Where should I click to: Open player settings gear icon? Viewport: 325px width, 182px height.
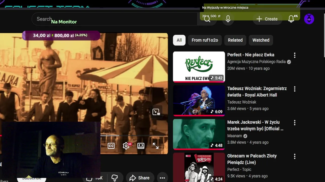point(126,146)
